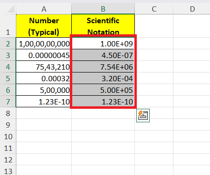The height and width of the screenshot is (175, 210).
Task: Select the 1.23E-10 cell in column A
Action: 44,102
